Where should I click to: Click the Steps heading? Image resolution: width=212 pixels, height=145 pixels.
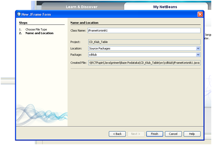tap(23, 23)
